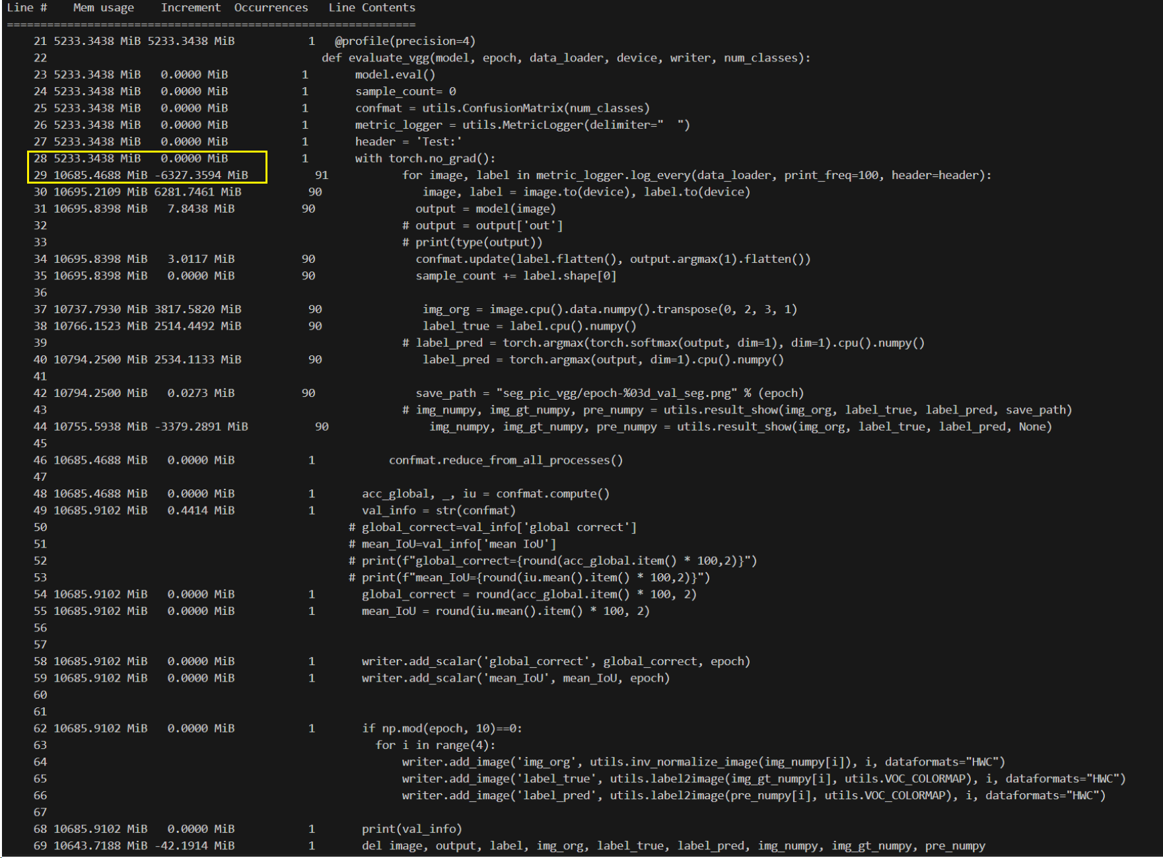Click the '6281.7461 MiB' increment value
1163x858 pixels.
click(198, 192)
